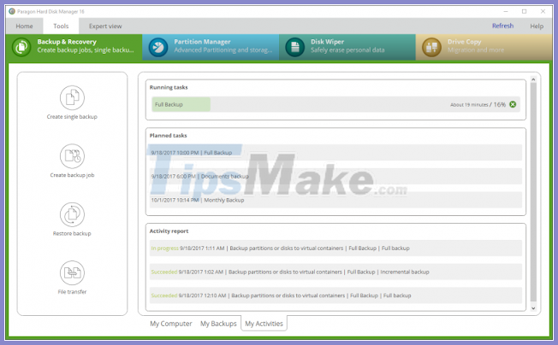Minimize the Hard Disk Manager window
Image resolution: width=558 pixels, height=345 pixels.
506,11
